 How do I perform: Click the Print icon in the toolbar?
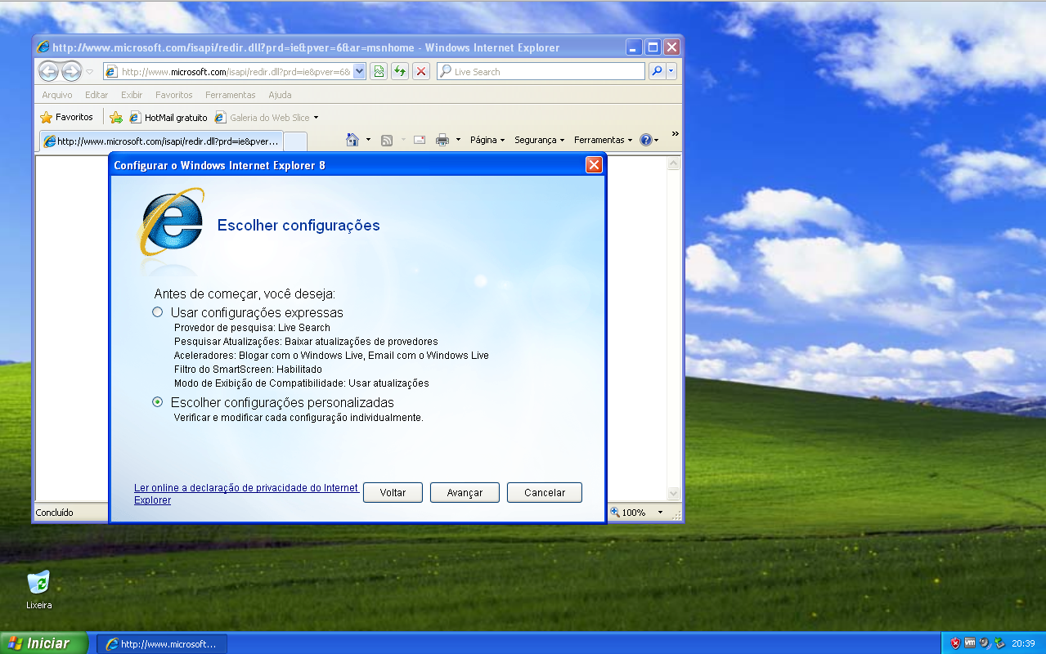coord(442,140)
